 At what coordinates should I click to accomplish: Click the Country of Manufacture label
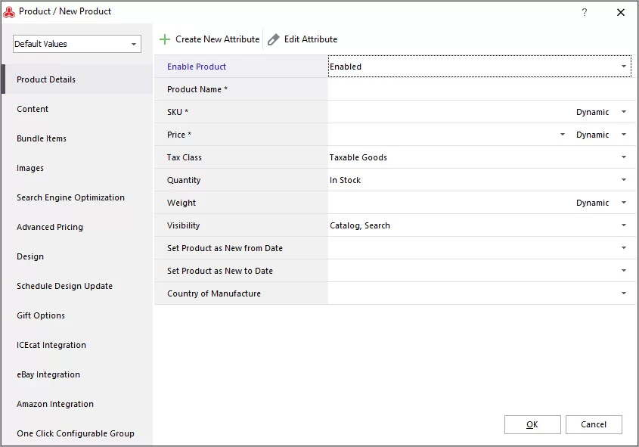coord(214,293)
